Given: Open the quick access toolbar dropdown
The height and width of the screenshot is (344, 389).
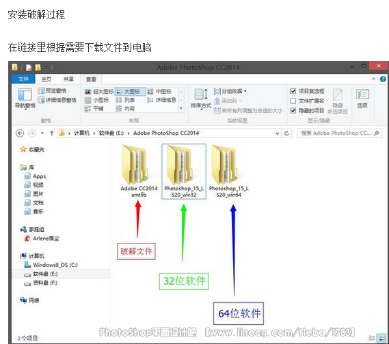Looking at the screenshot, I should (x=46, y=68).
